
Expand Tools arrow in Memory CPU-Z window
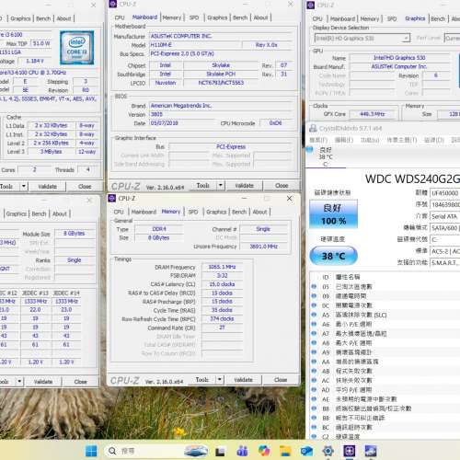point(220,380)
